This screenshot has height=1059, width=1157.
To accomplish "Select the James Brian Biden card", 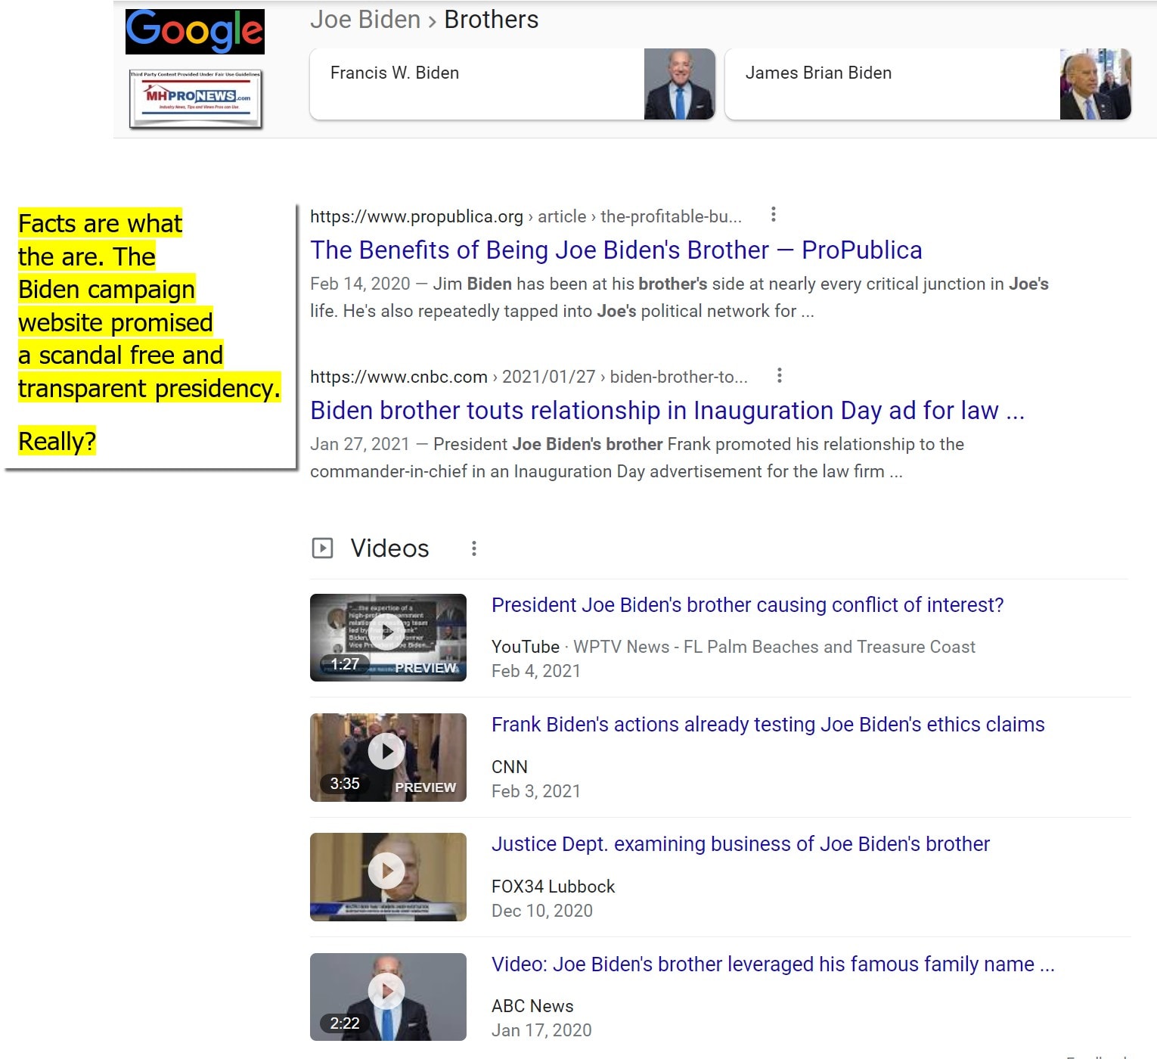I will point(892,83).
